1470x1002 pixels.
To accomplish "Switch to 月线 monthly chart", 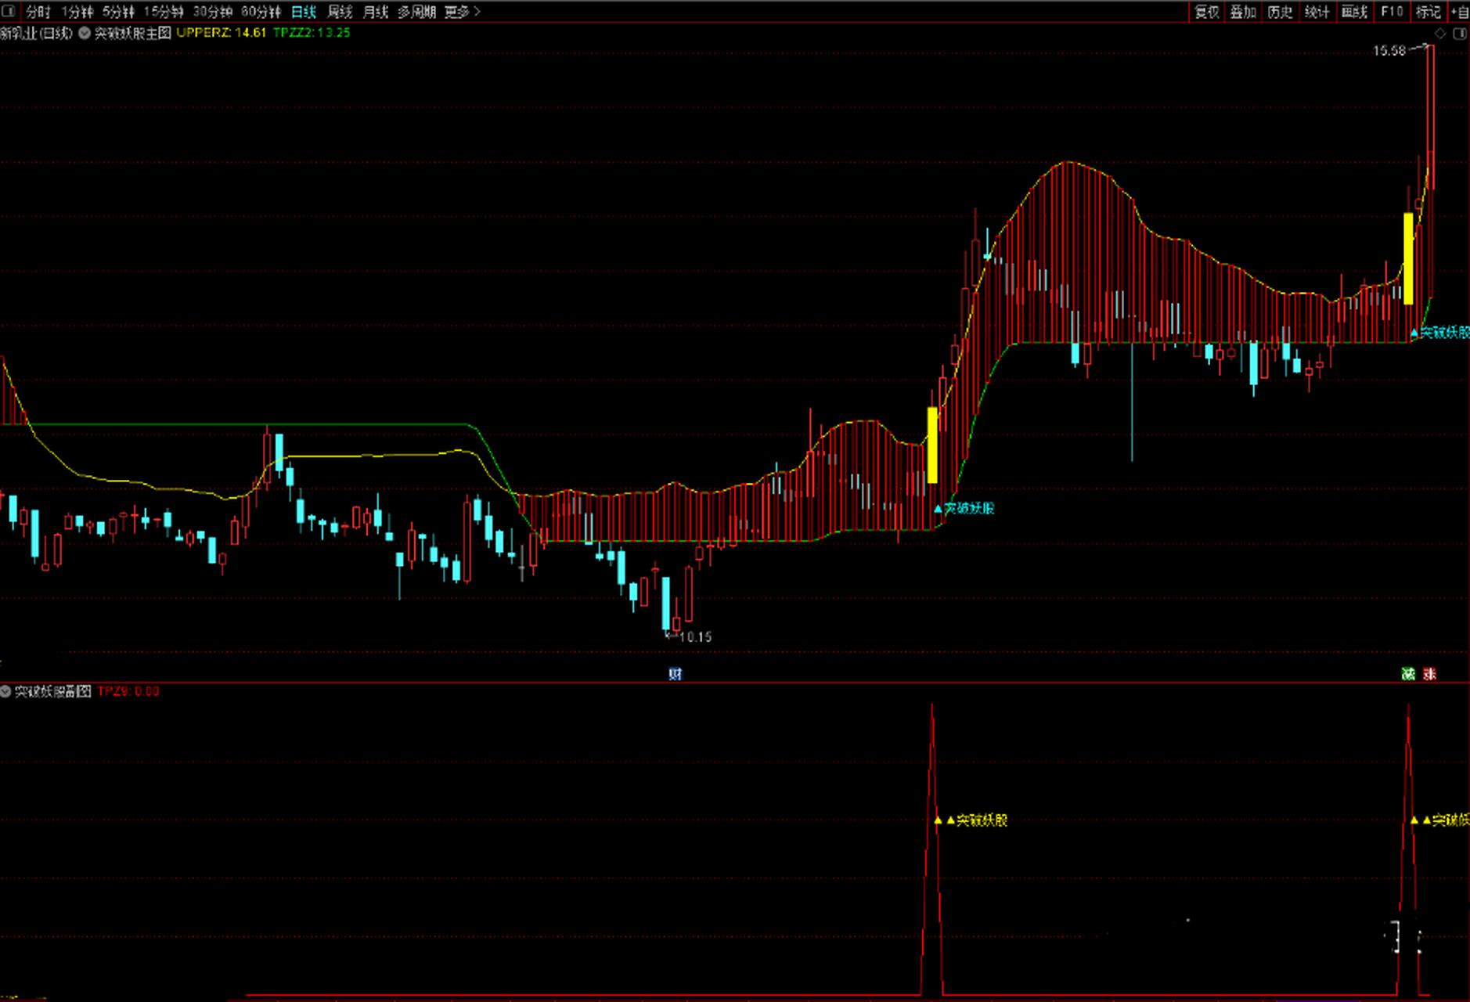I will coord(376,12).
